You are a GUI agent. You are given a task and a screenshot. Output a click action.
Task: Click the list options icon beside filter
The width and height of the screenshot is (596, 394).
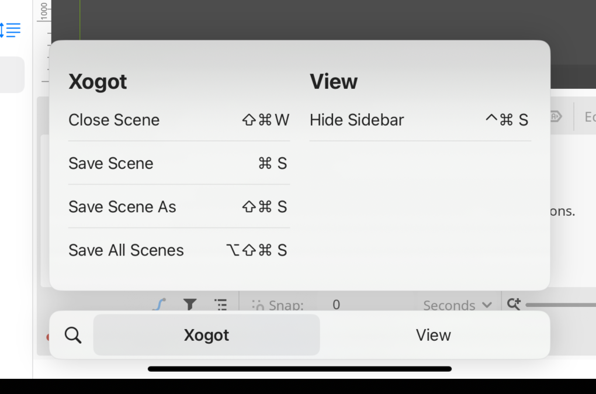220,305
